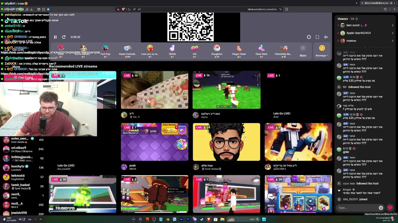This screenshot has height=223, width=398.
Task: Open the Roblox LIVE stream with 14 viewers
Action: pyautogui.click(x=226, y=90)
